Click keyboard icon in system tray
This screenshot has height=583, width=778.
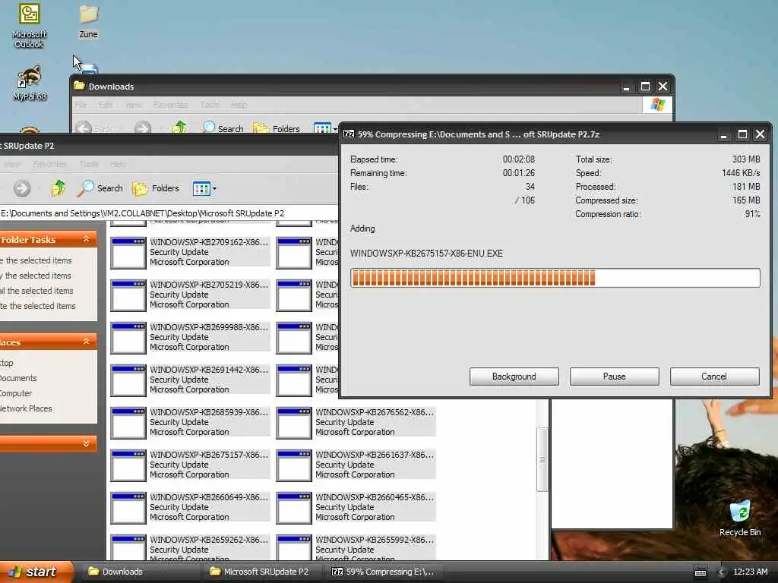700,572
